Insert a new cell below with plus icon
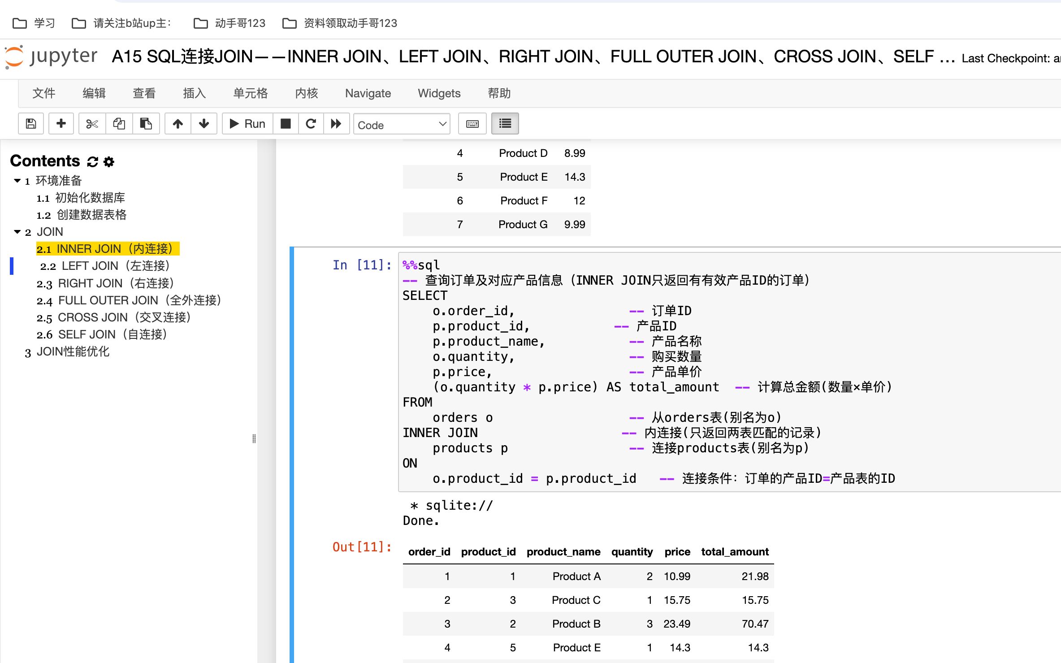The image size is (1061, 663). click(61, 124)
